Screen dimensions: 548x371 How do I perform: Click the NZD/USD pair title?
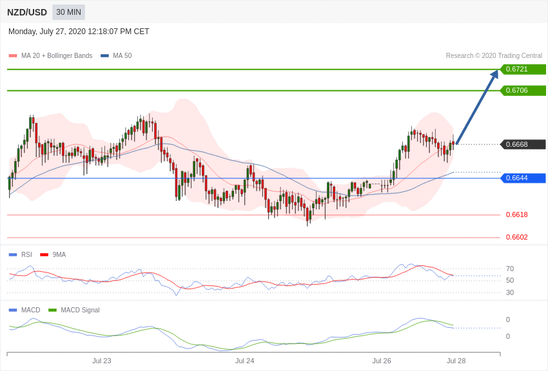(27, 12)
